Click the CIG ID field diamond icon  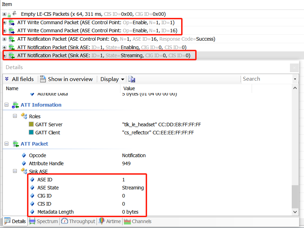[x=32, y=196]
